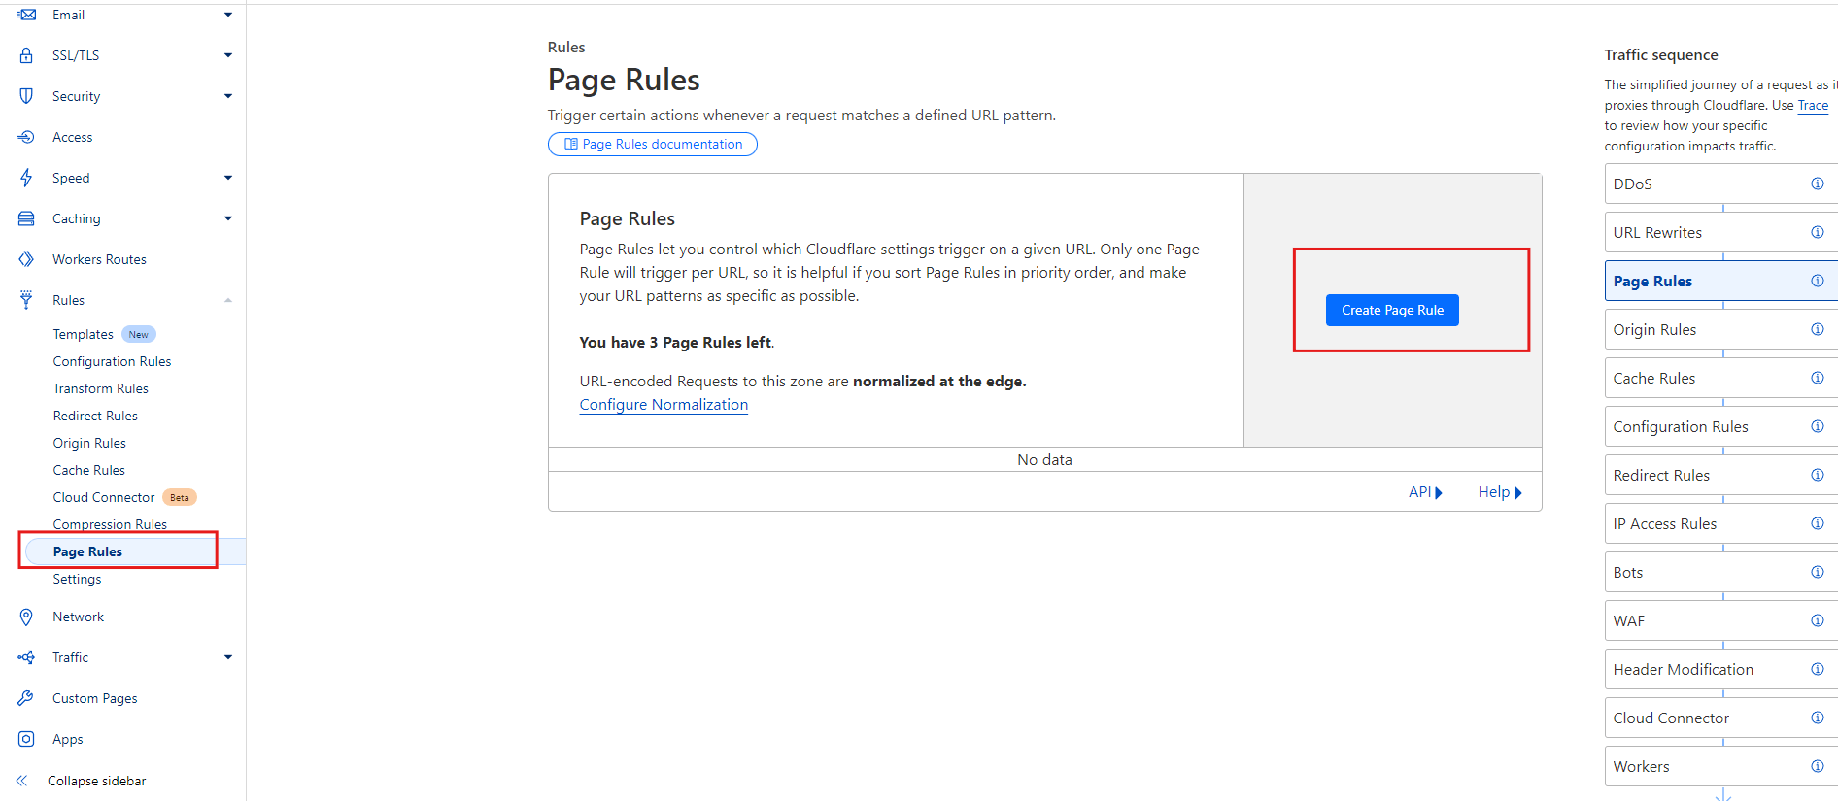Screen dimensions: 1838x801
Task: Click the Network location pin icon
Action: (26, 617)
